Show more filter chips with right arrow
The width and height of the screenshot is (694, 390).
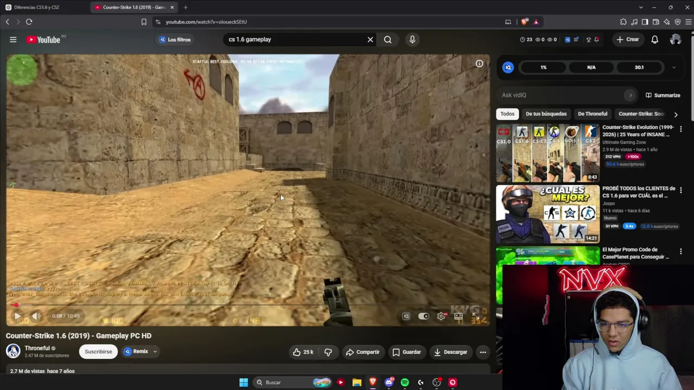point(676,114)
